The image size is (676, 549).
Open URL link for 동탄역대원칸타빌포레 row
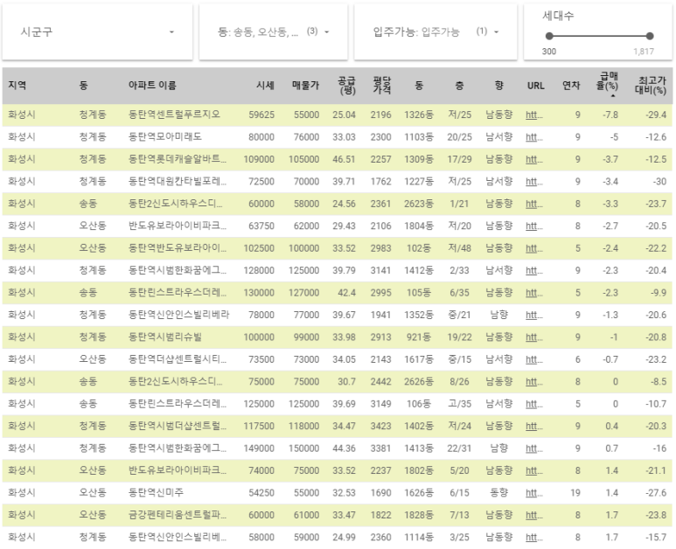(534, 182)
